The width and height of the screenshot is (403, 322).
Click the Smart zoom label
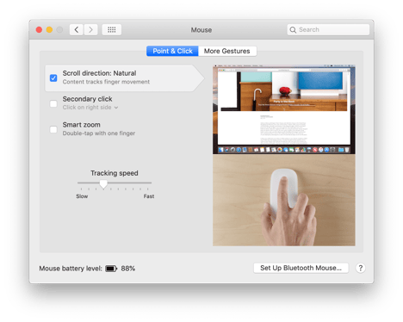(x=82, y=125)
